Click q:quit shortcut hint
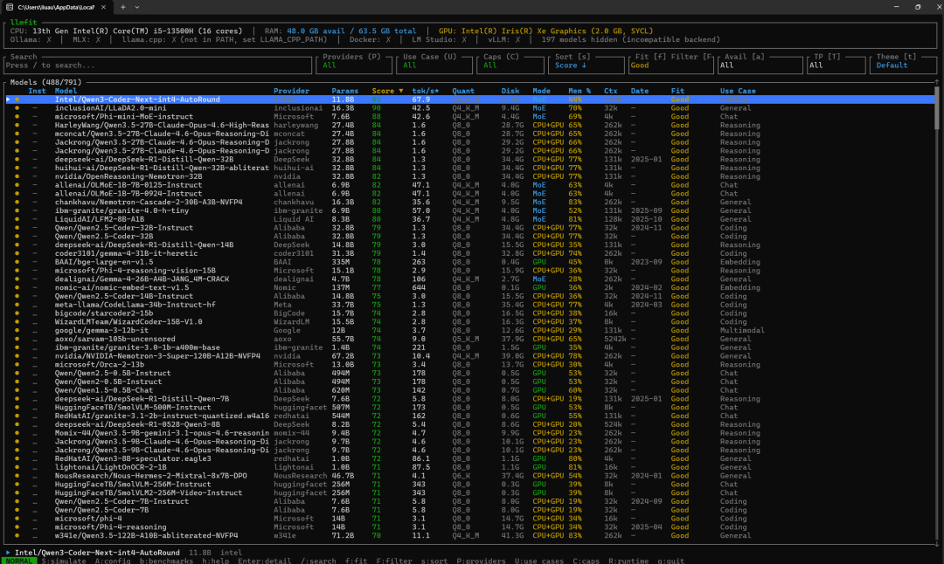The width and height of the screenshot is (944, 564). click(670, 561)
